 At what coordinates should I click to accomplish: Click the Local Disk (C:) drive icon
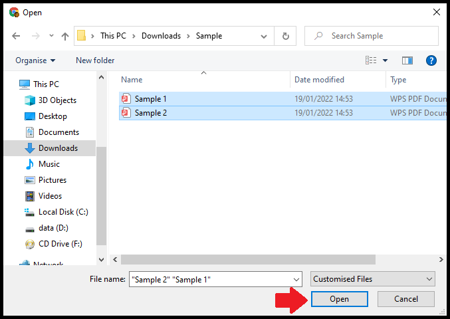coord(29,212)
